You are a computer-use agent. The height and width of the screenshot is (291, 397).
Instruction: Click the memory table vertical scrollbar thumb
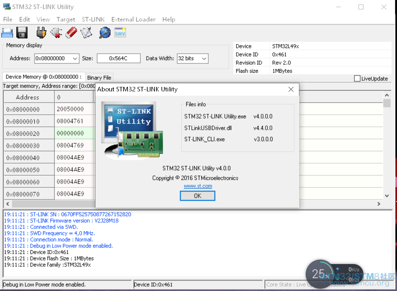pos(387,103)
